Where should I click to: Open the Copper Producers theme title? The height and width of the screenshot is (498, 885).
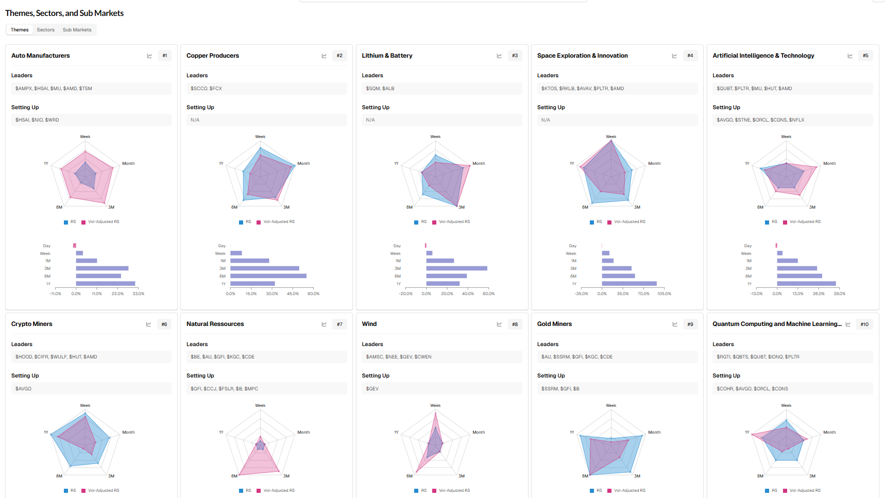click(x=213, y=56)
